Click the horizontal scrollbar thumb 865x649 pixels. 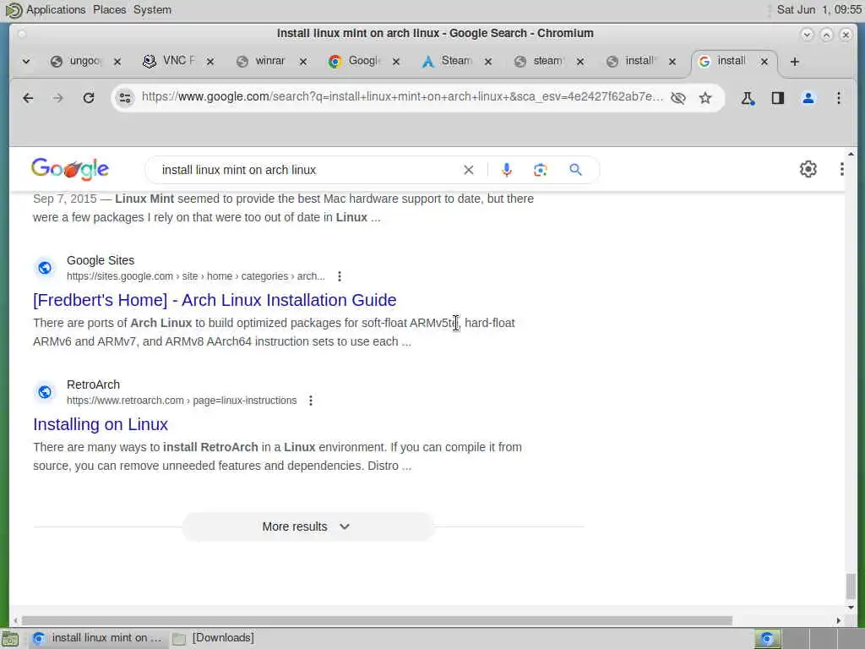(377, 621)
